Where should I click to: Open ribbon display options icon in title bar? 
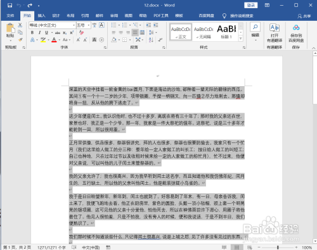point(267,5)
